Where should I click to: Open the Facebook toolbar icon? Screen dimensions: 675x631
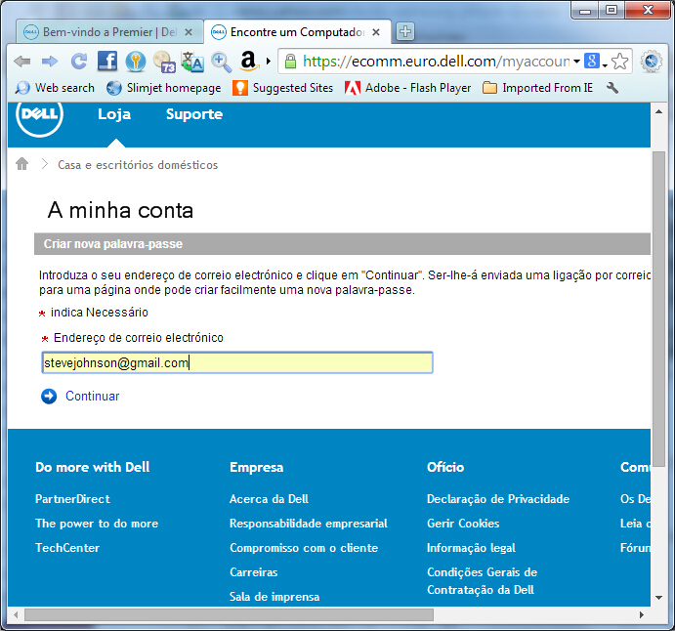[x=107, y=62]
